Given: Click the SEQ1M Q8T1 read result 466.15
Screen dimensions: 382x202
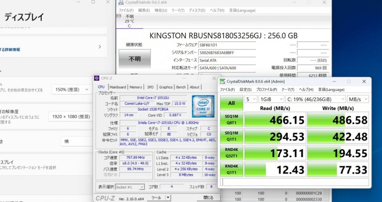Looking at the screenshot, I should pyautogui.click(x=275, y=119).
